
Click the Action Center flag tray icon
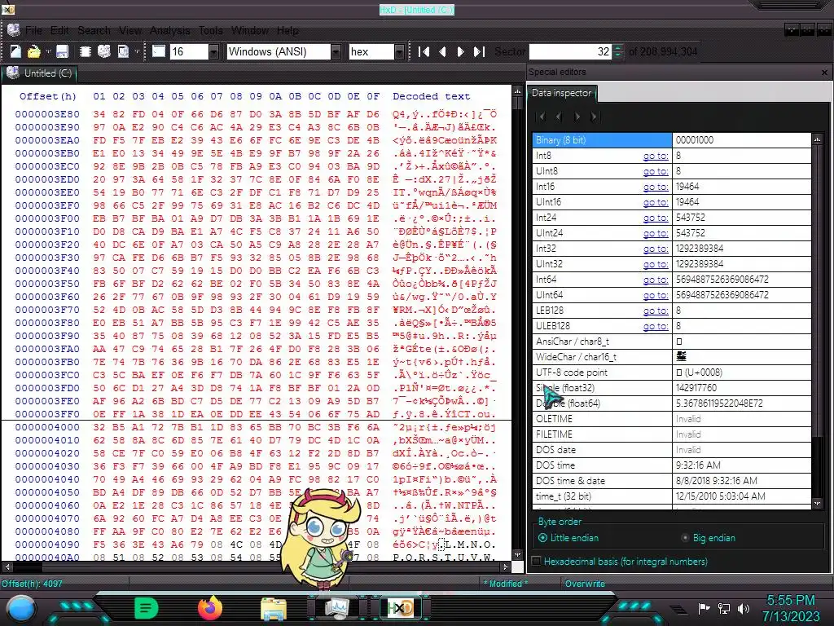[x=704, y=608]
